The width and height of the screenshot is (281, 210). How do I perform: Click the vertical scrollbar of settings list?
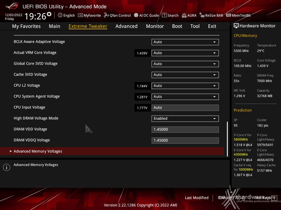coord(227,139)
